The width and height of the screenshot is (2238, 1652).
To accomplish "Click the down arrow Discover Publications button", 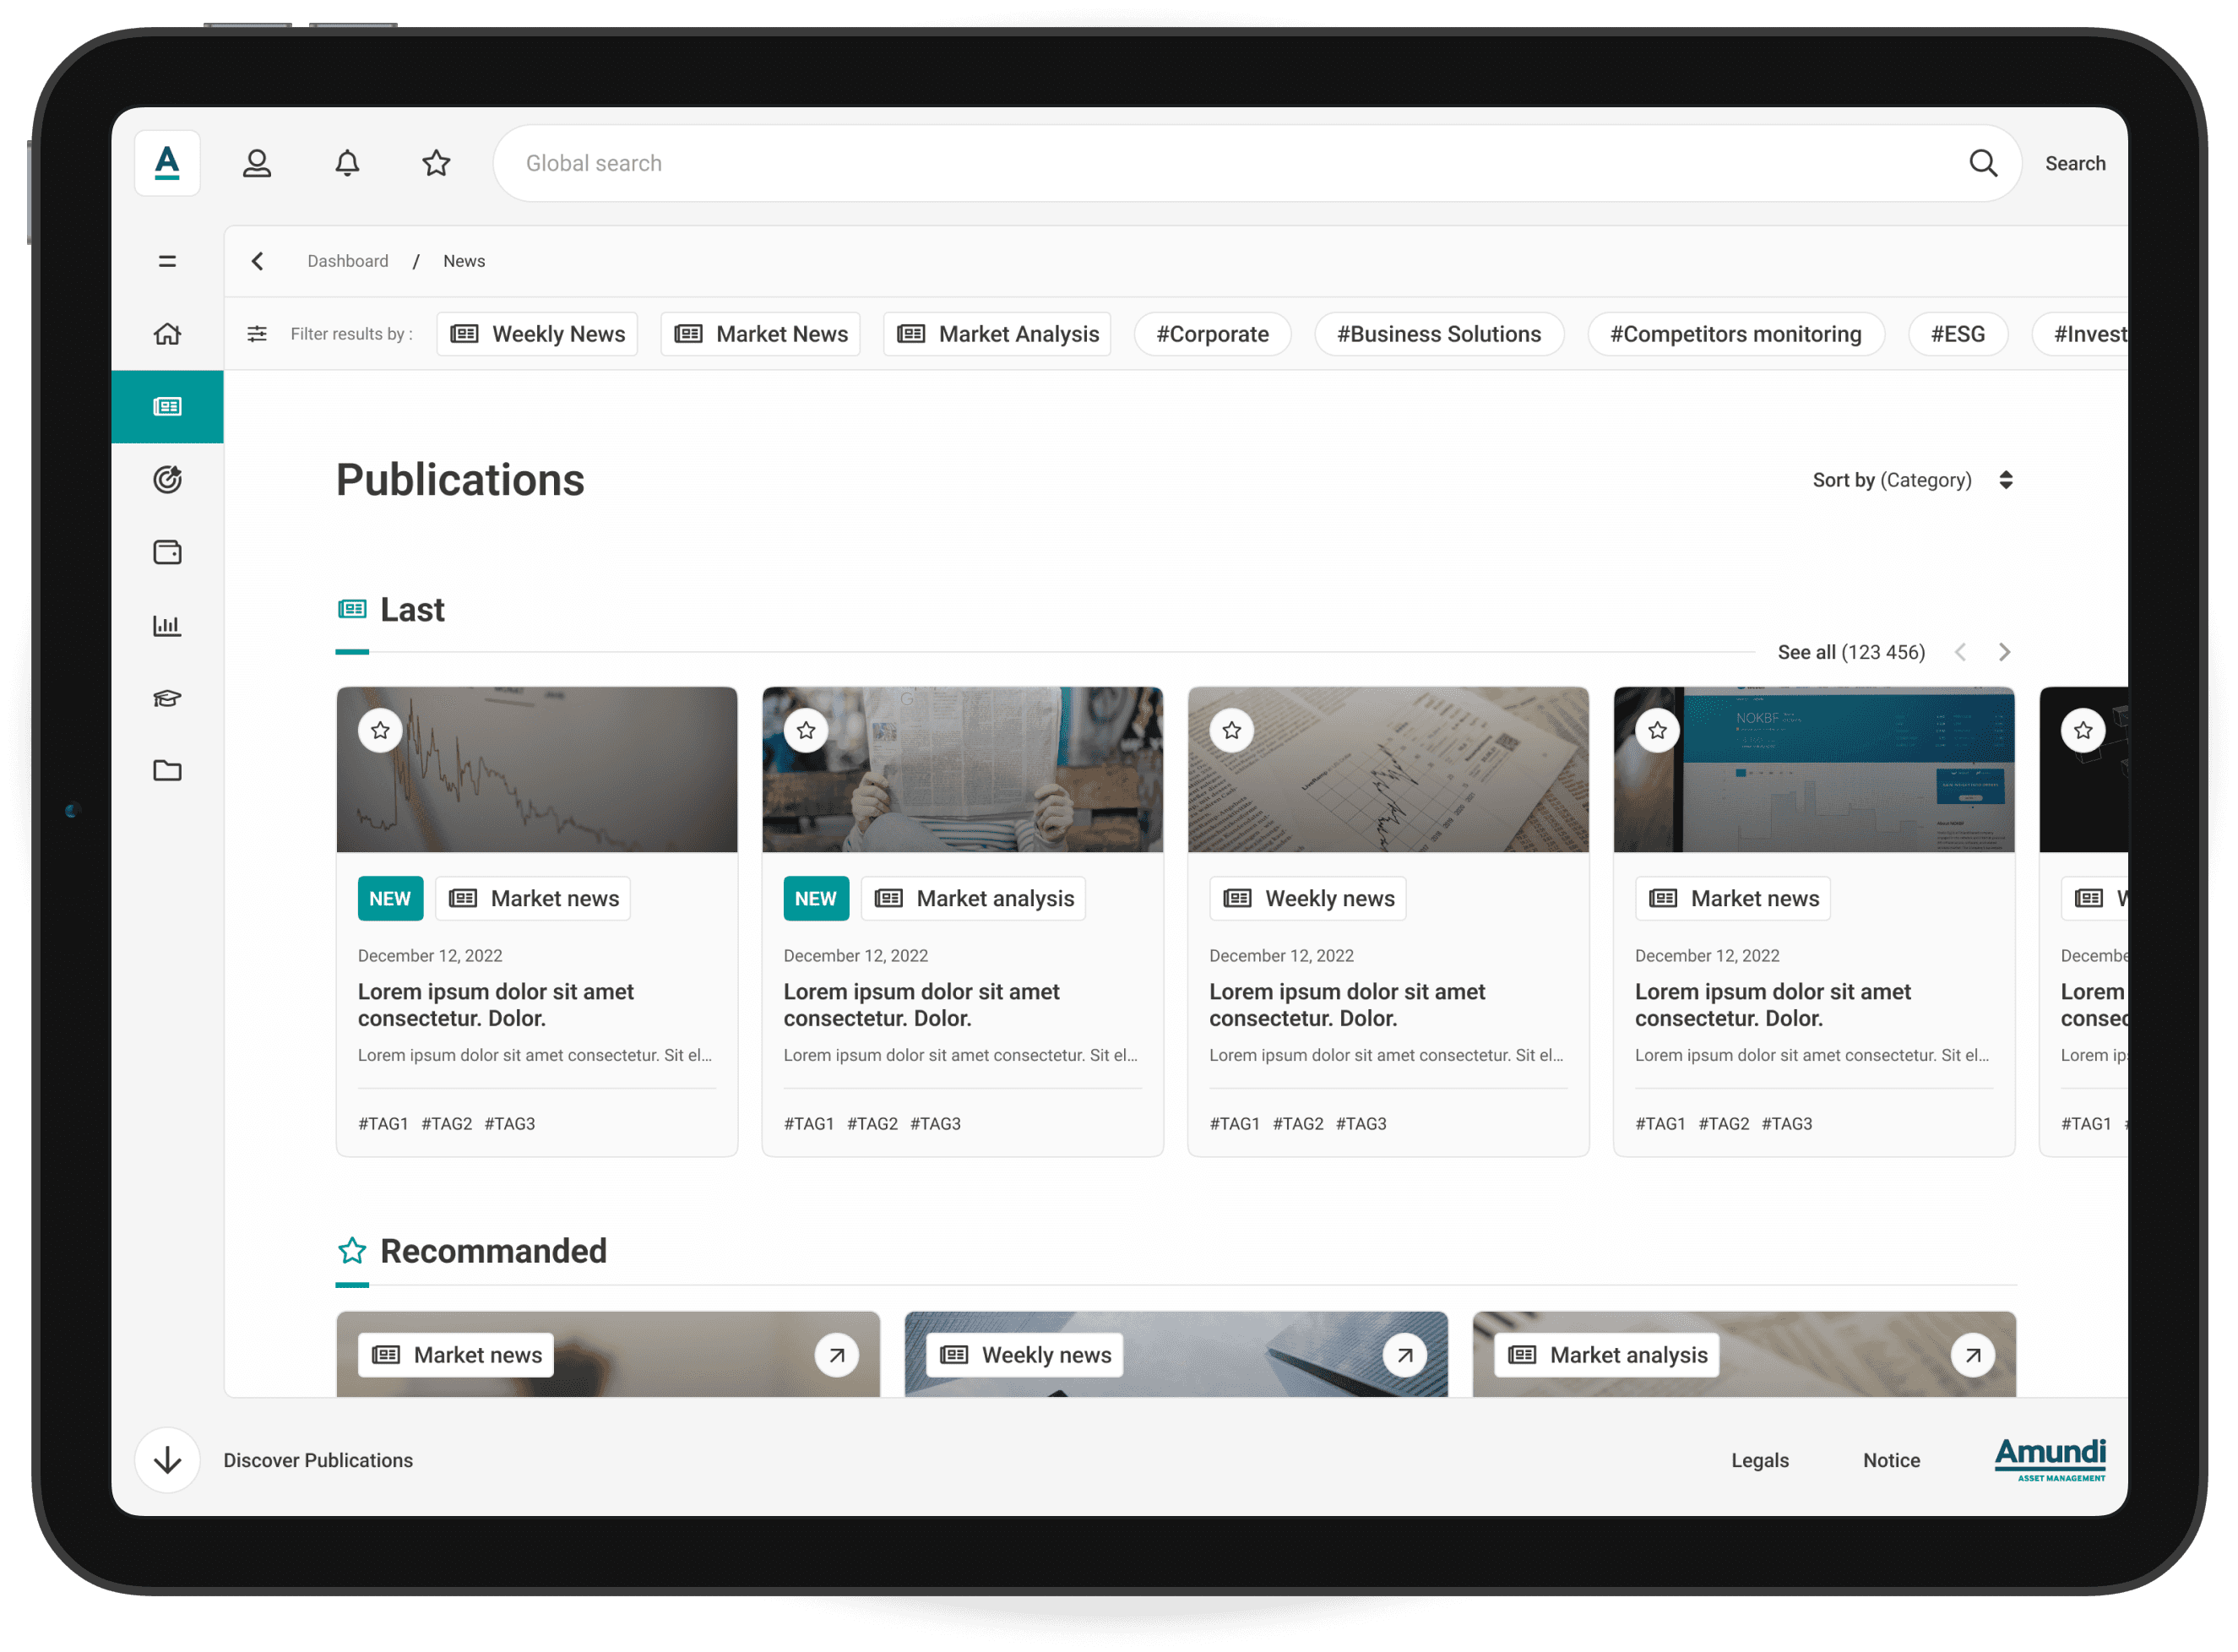I will 167,1460.
